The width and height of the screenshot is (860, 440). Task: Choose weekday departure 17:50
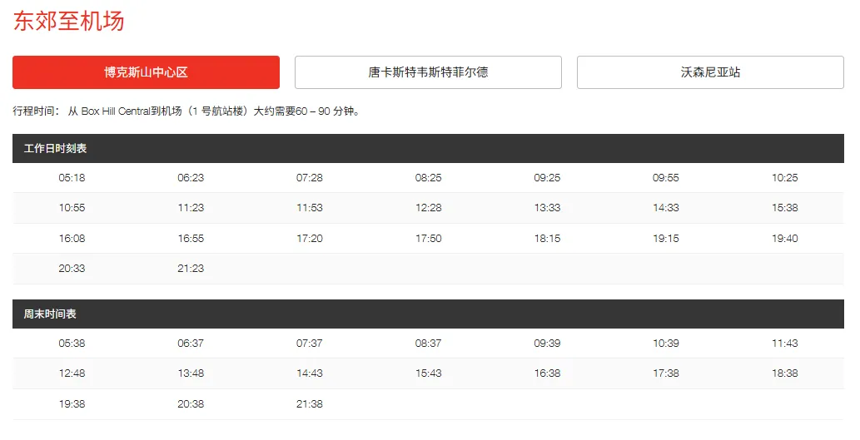[x=429, y=239]
